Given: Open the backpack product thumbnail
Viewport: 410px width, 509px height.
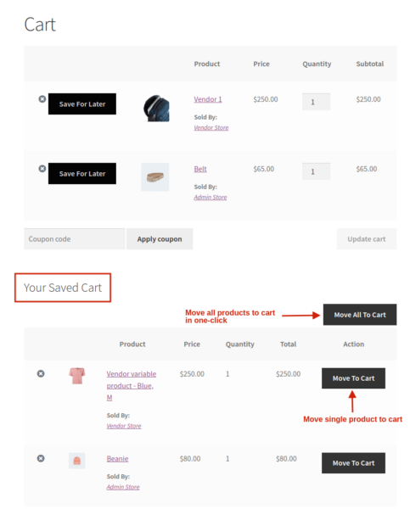Looking at the screenshot, I should (x=156, y=109).
